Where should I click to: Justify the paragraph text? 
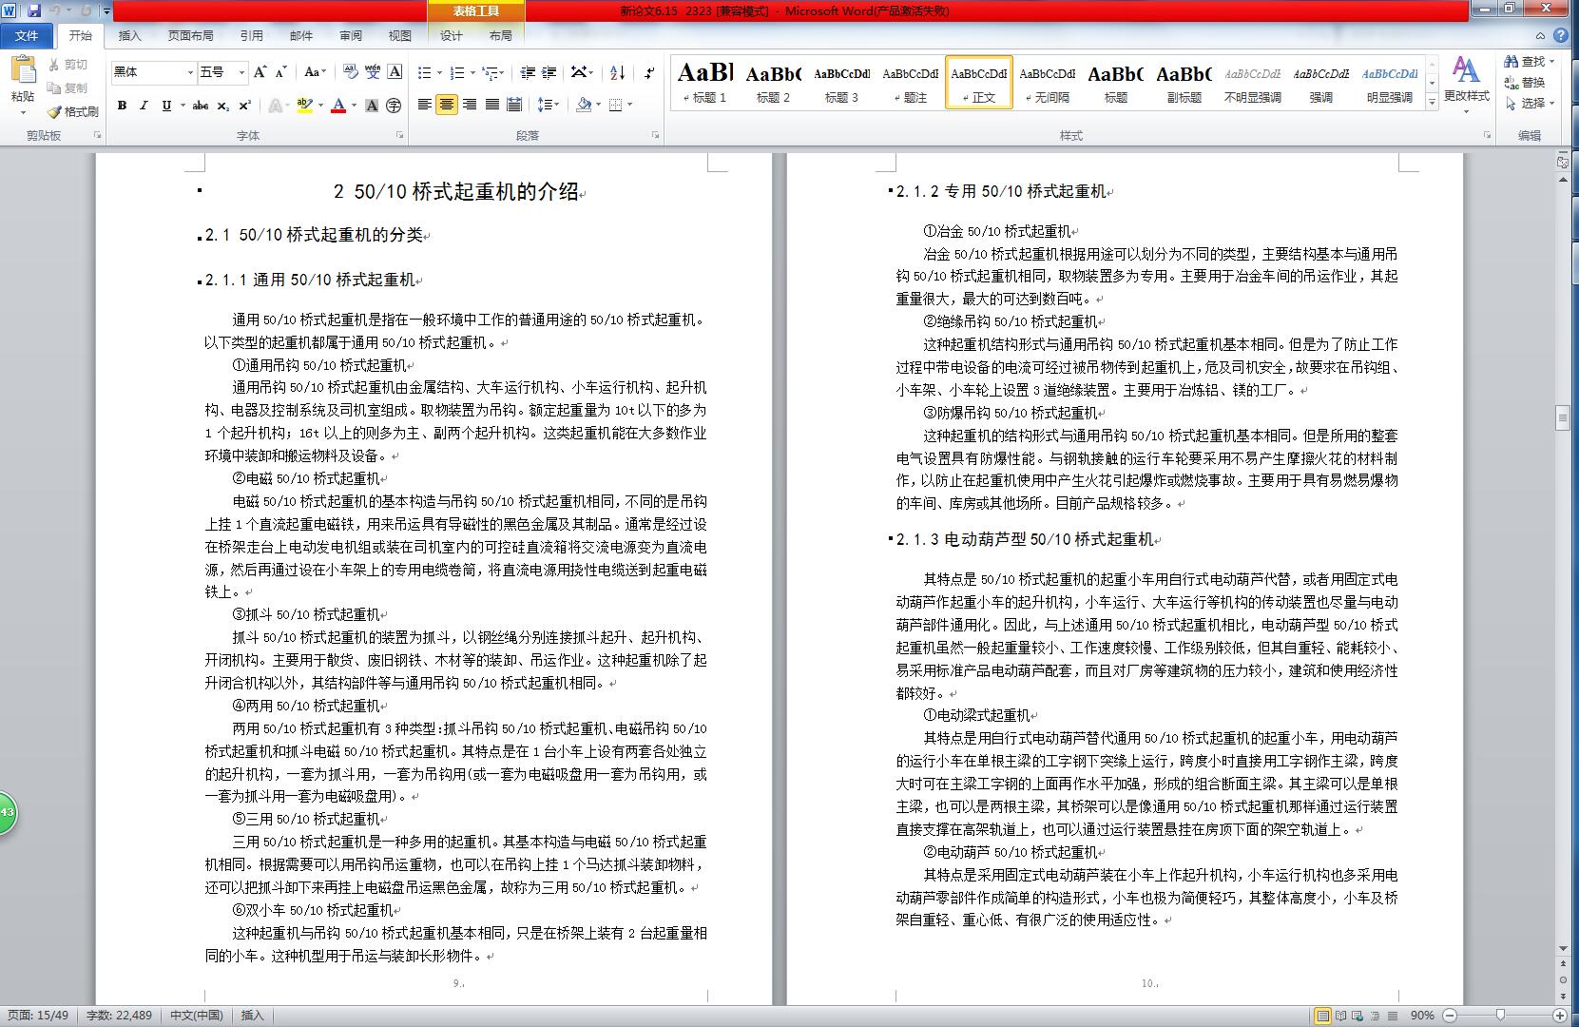[491, 105]
